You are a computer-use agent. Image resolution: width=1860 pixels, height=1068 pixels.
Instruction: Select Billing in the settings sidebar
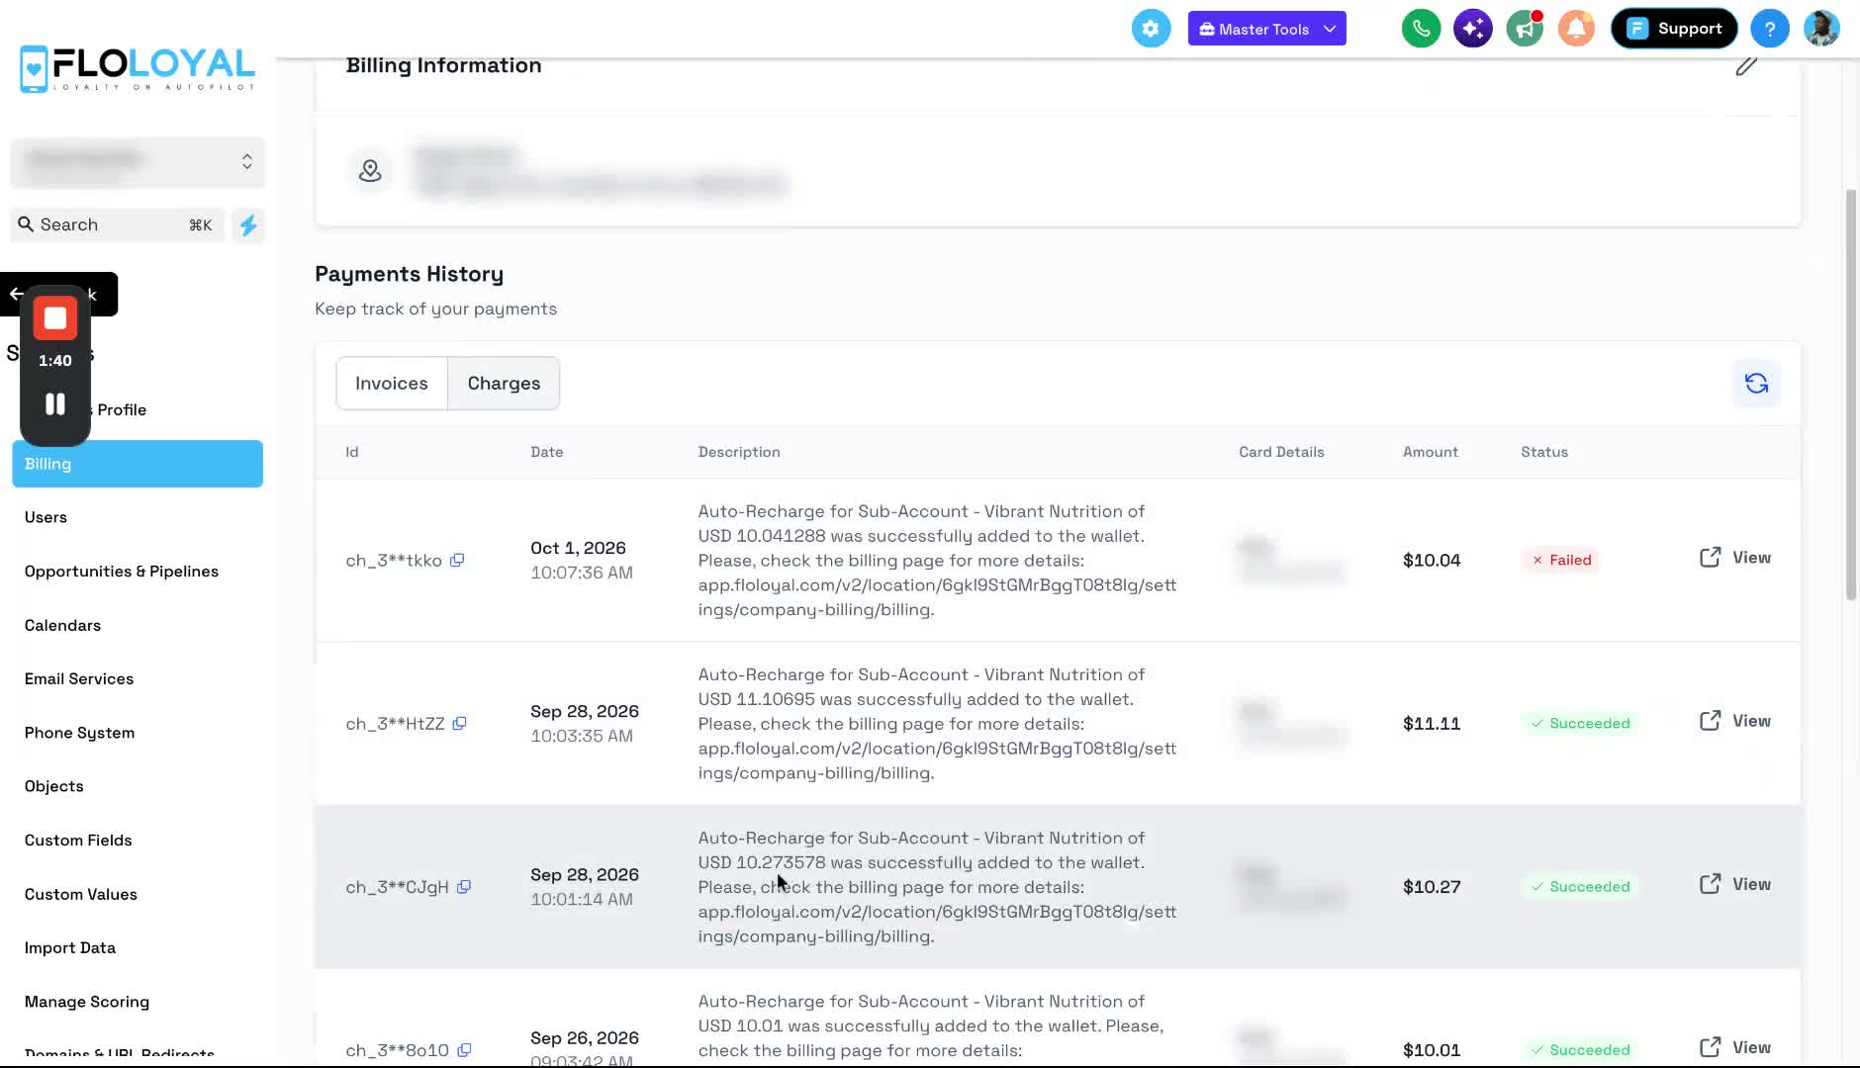pos(138,464)
